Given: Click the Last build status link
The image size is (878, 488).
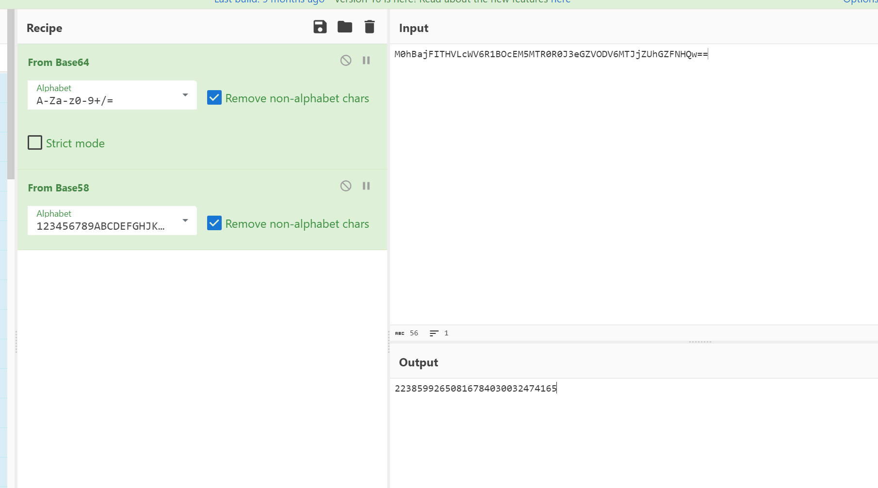Looking at the screenshot, I should point(269,2).
